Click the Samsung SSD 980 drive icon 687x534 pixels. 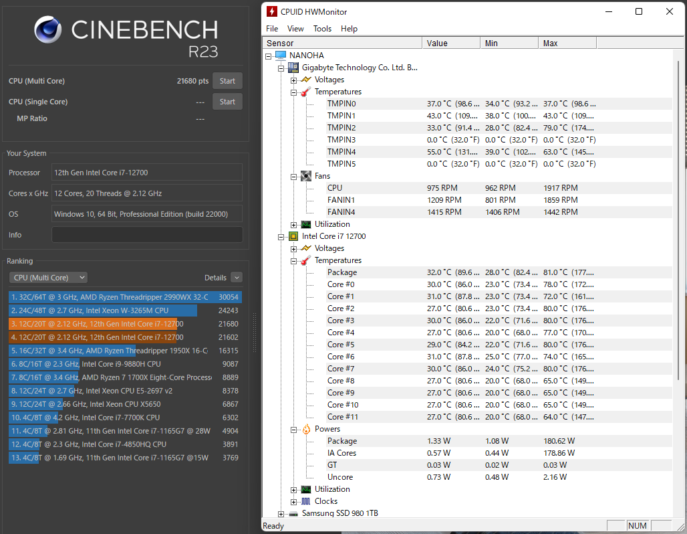293,514
